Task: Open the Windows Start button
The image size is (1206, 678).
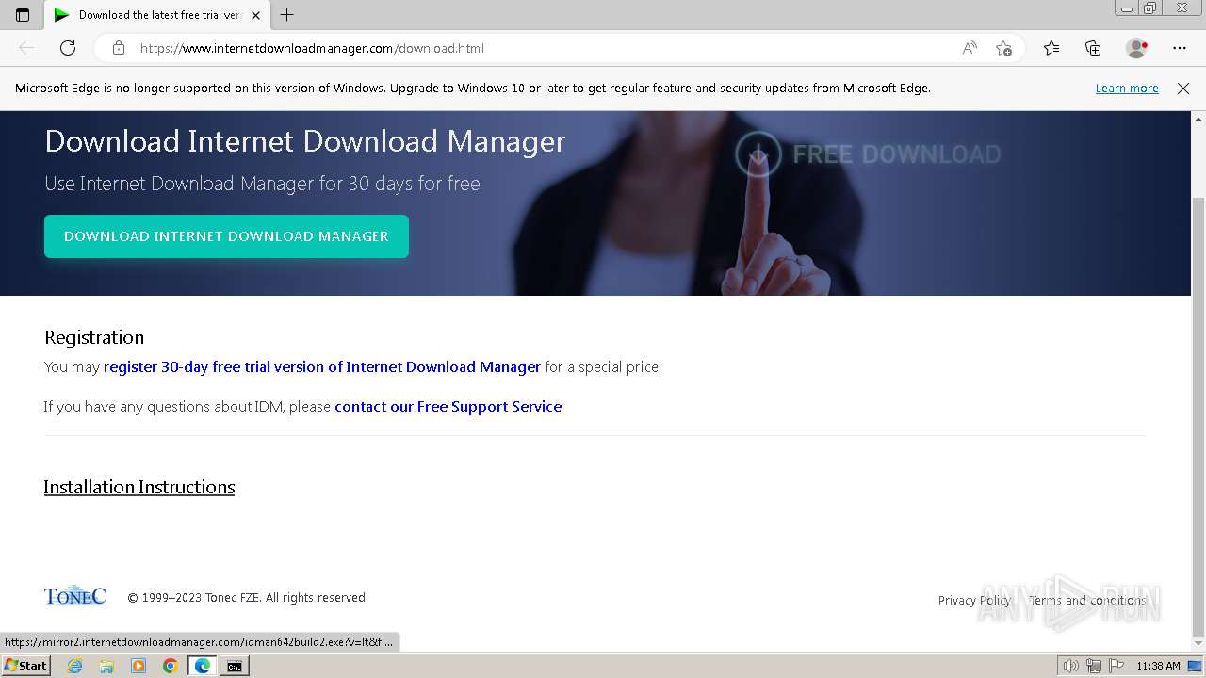Action: click(25, 666)
